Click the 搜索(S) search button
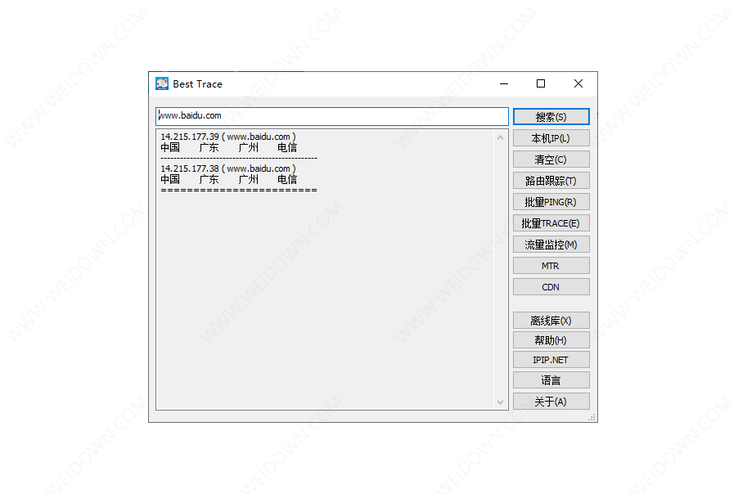 (x=551, y=117)
